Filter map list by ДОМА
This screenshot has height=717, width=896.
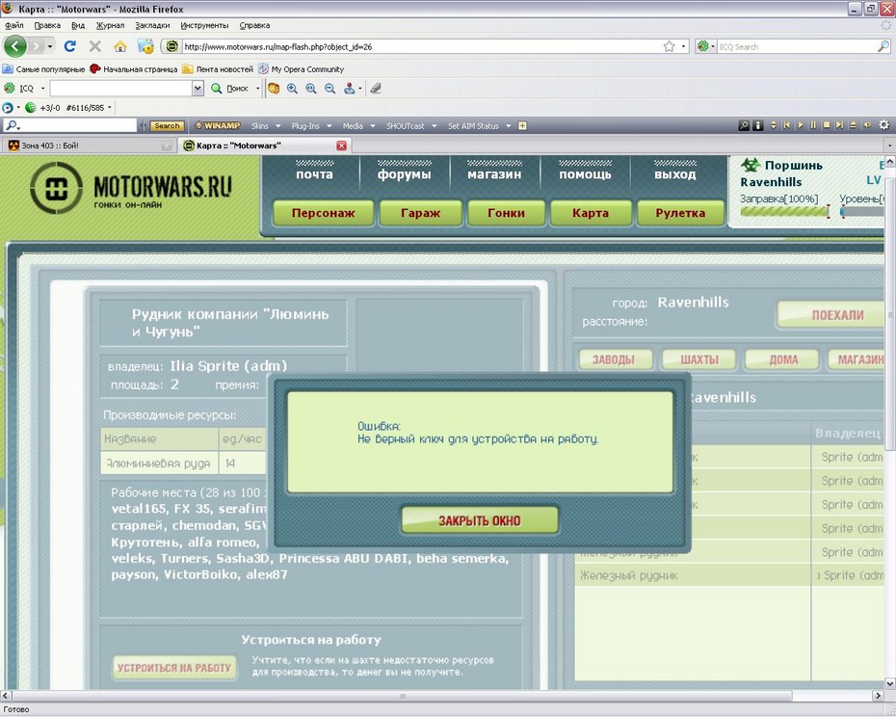(x=783, y=359)
